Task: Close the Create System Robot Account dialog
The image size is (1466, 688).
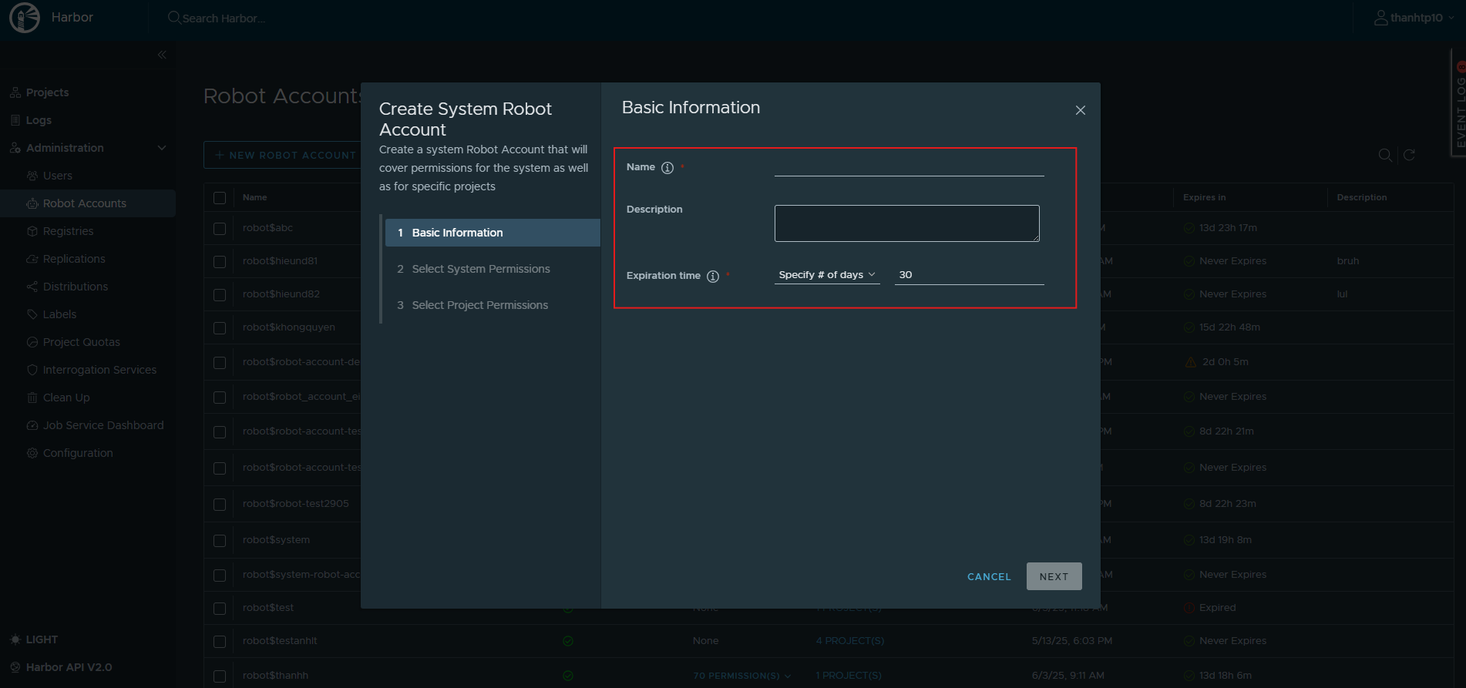Action: click(1080, 110)
